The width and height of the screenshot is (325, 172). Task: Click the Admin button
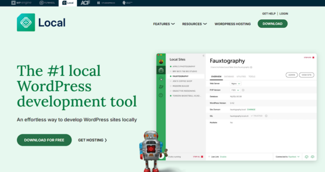click(292, 75)
